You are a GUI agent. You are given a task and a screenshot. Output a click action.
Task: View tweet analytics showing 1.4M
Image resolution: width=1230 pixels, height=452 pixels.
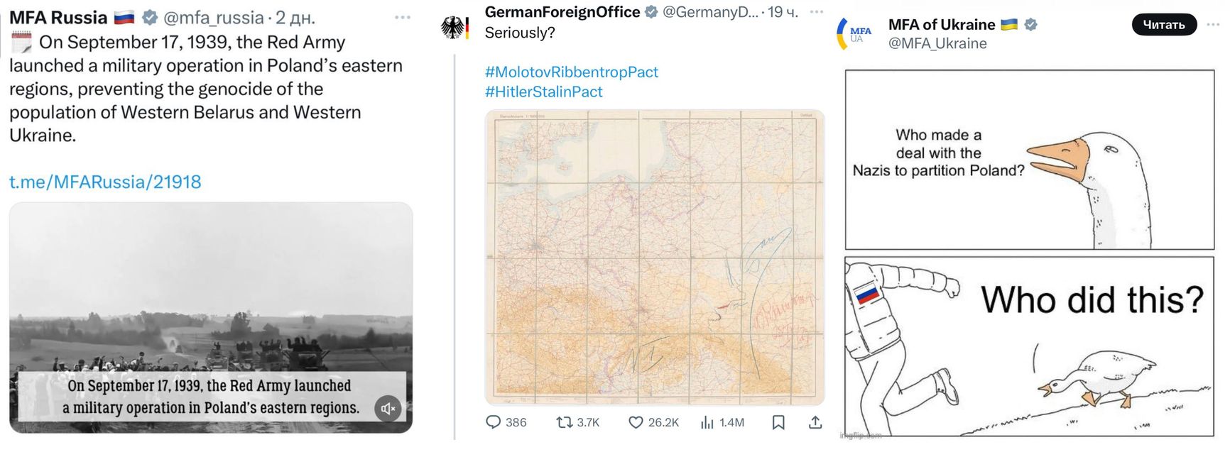[707, 422]
